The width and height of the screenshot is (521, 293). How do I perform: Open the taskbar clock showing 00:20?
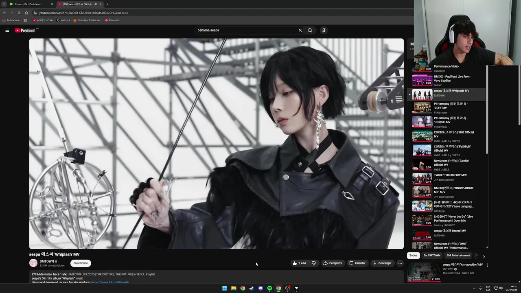coord(512,289)
